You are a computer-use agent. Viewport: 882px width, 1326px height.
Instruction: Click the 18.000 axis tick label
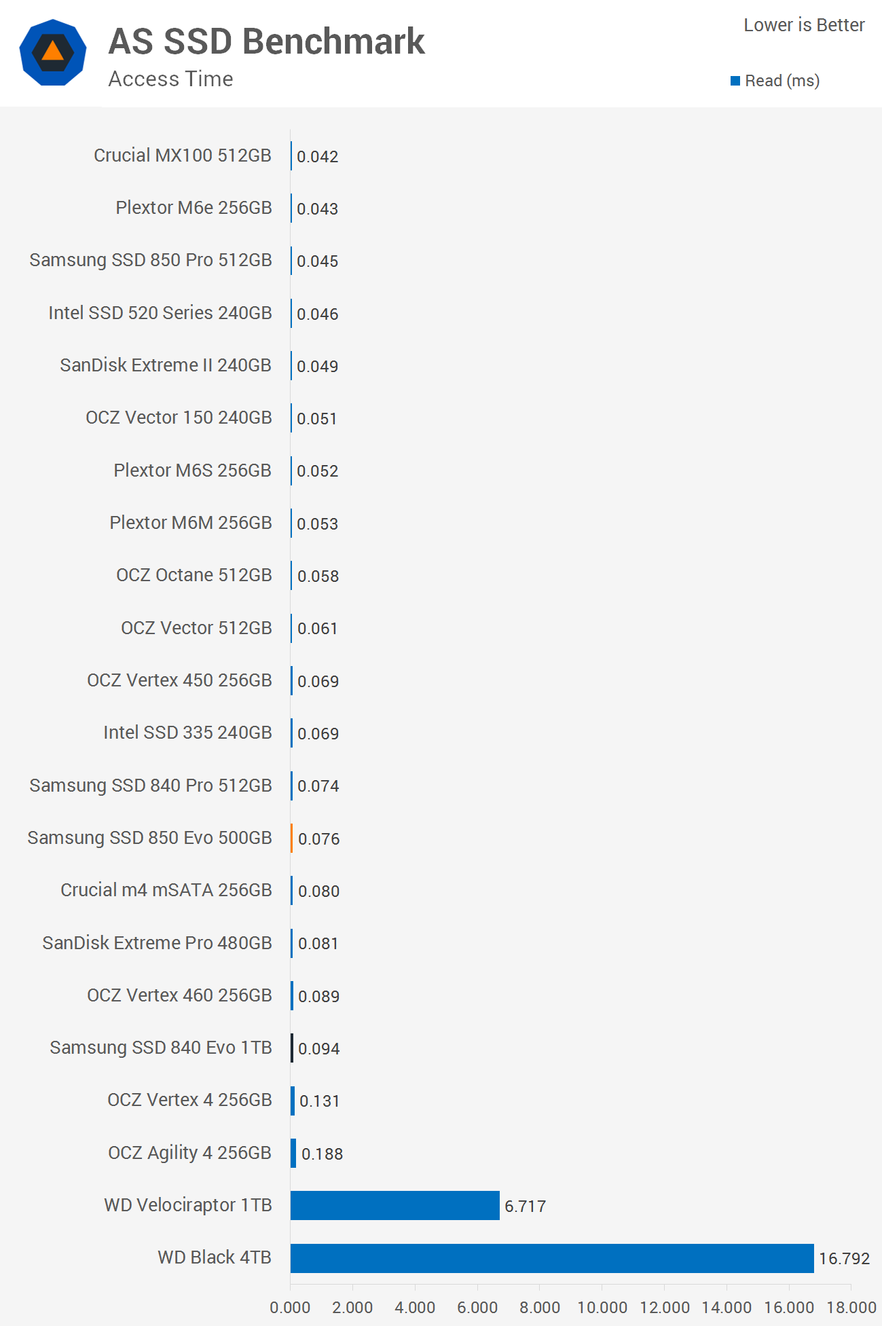[x=851, y=1308]
